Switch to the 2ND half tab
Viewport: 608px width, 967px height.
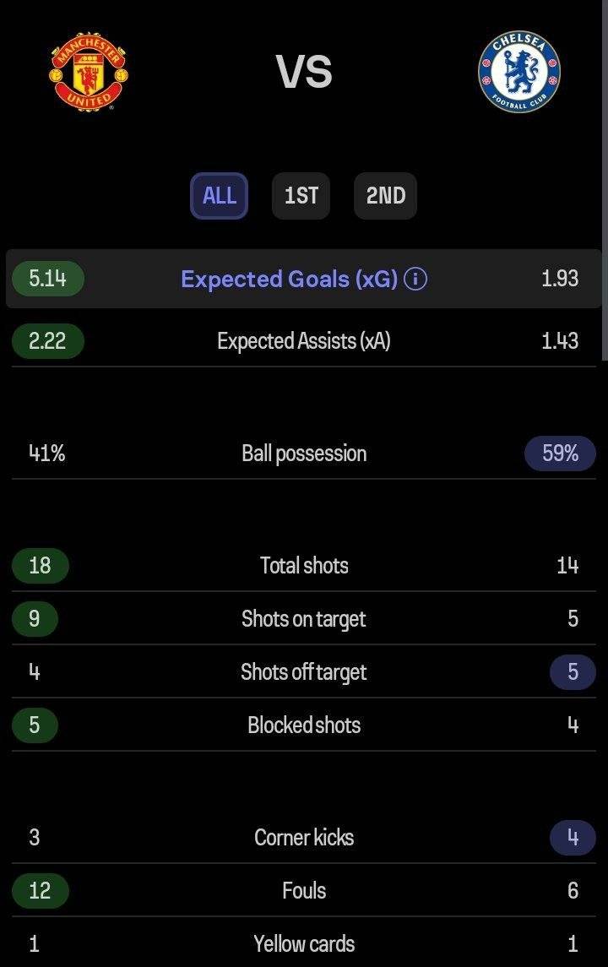(385, 196)
